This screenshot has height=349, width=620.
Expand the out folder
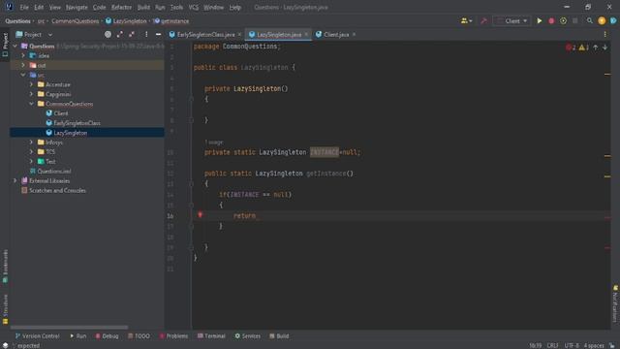click(x=23, y=65)
